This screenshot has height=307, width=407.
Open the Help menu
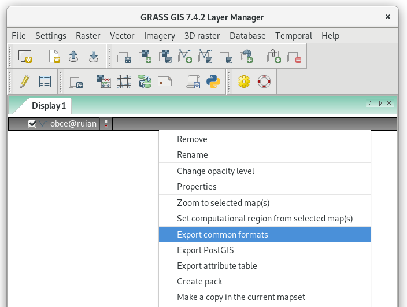[x=331, y=35]
